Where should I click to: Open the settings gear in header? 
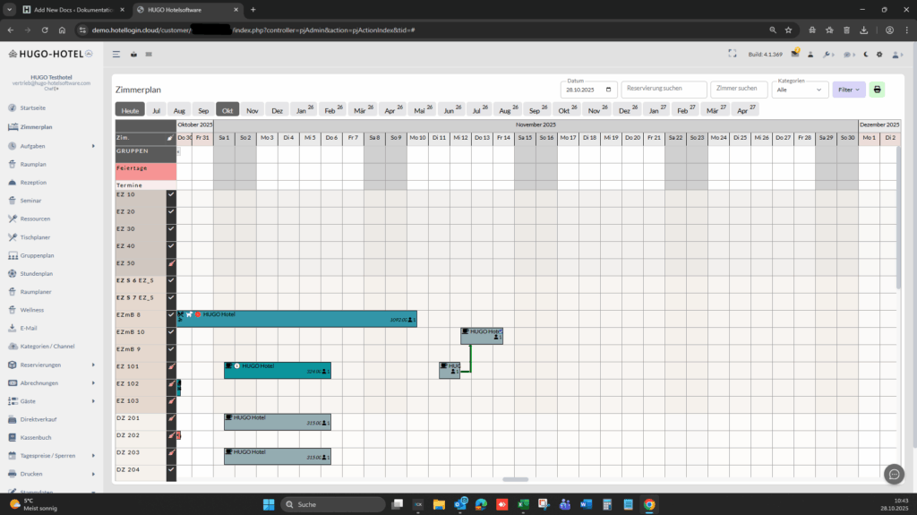tap(879, 54)
